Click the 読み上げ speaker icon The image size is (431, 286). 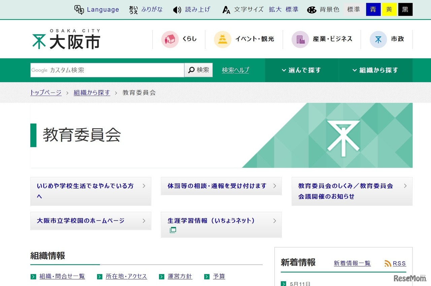pos(177,10)
